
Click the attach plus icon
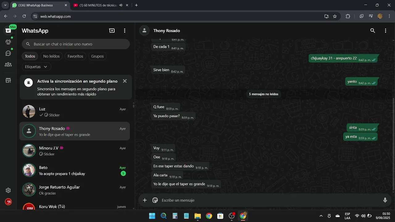[x=145, y=200]
